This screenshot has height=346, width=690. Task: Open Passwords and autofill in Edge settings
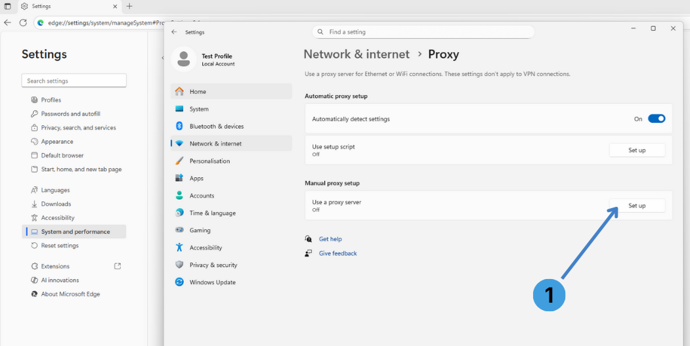[74, 114]
